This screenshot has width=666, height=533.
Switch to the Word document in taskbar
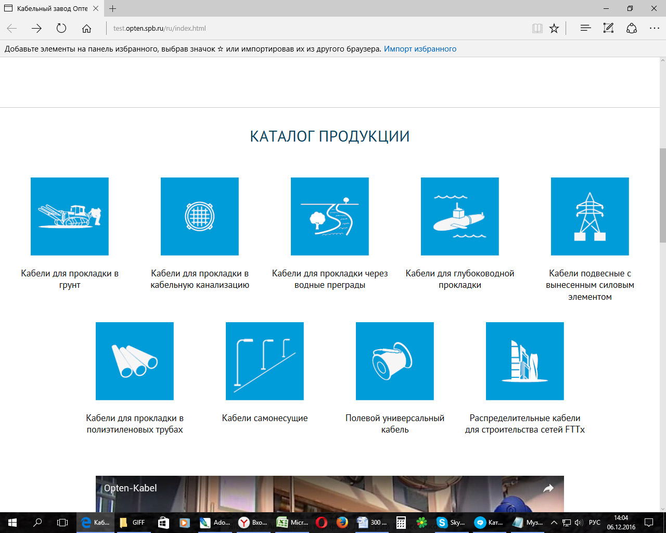click(372, 523)
